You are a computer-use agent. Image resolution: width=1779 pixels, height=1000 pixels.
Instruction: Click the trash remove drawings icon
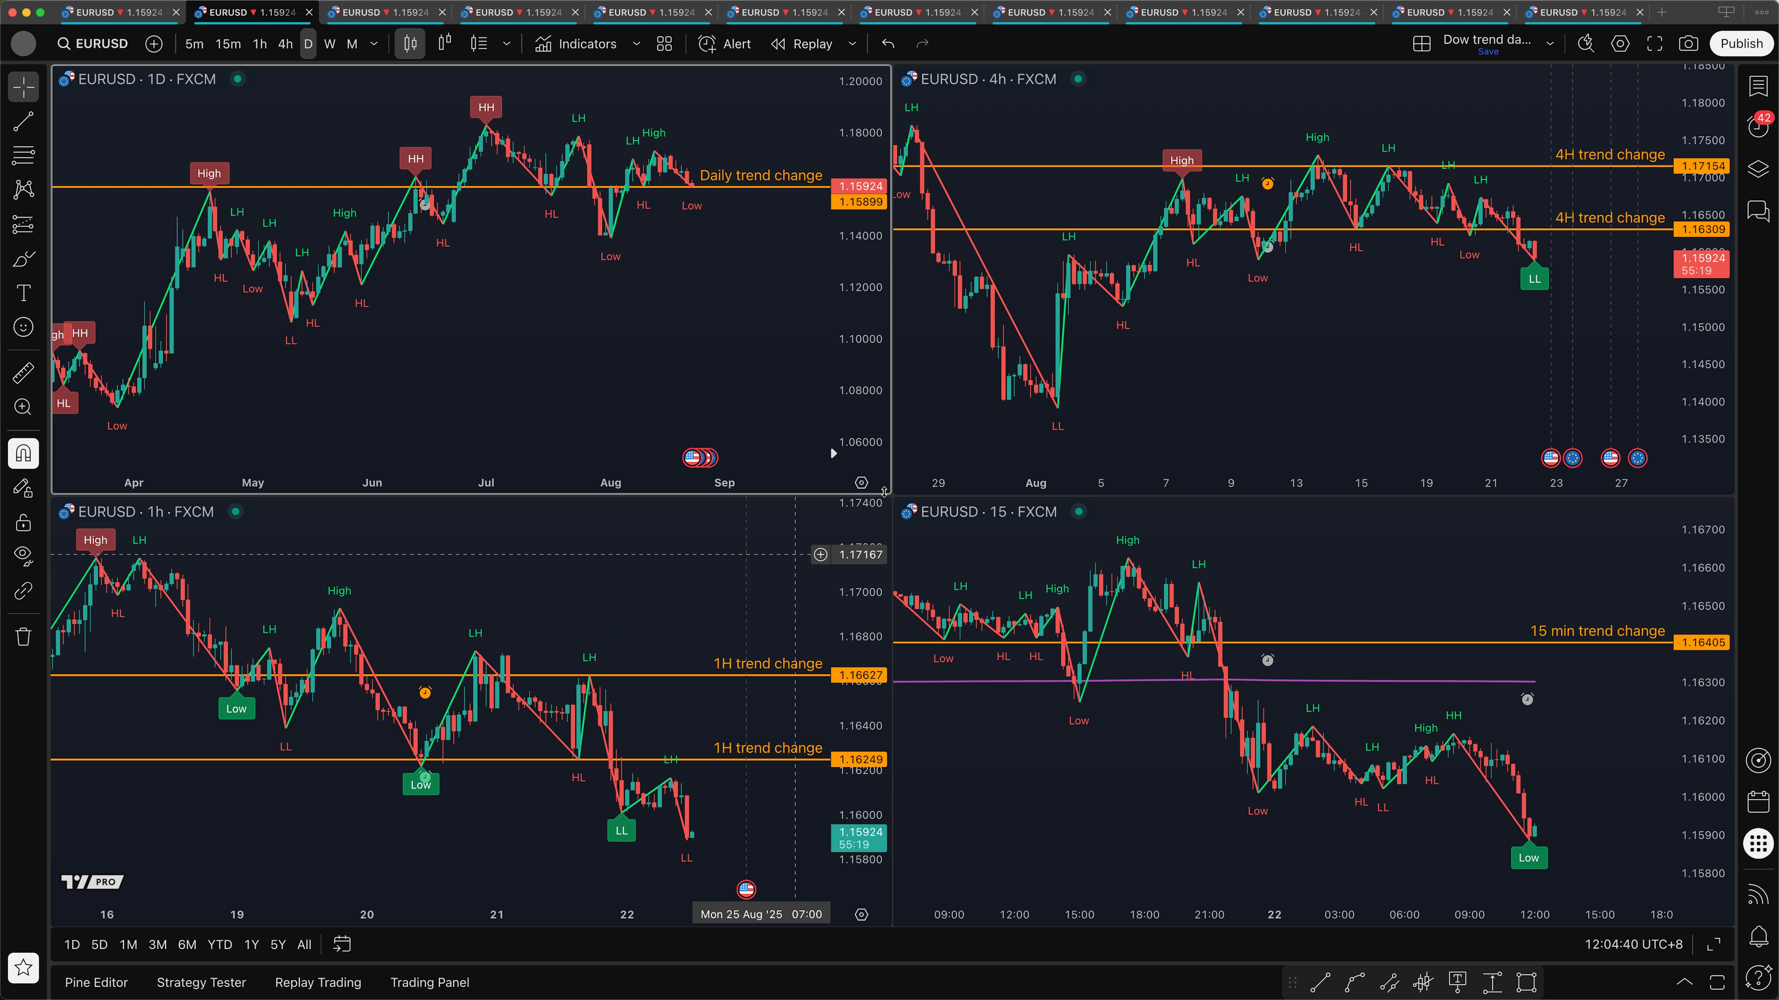pos(24,636)
